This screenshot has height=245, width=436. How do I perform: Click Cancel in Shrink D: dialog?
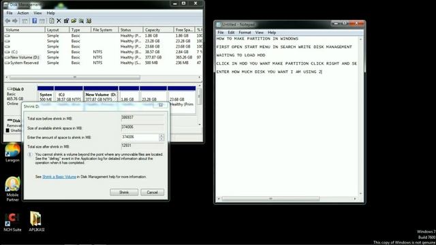152,192
